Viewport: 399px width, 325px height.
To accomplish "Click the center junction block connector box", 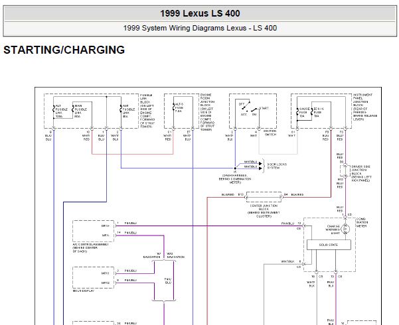I will pyautogui.click(x=264, y=197).
